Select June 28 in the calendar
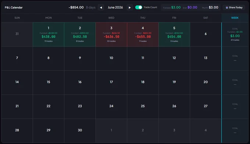Image resolution: width=250 pixels, height=144 pixels. pyautogui.click(x=17, y=131)
